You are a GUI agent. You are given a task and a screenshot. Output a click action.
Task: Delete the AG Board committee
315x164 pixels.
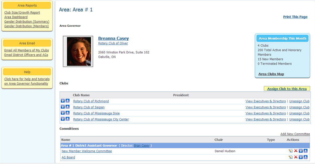[296, 157]
